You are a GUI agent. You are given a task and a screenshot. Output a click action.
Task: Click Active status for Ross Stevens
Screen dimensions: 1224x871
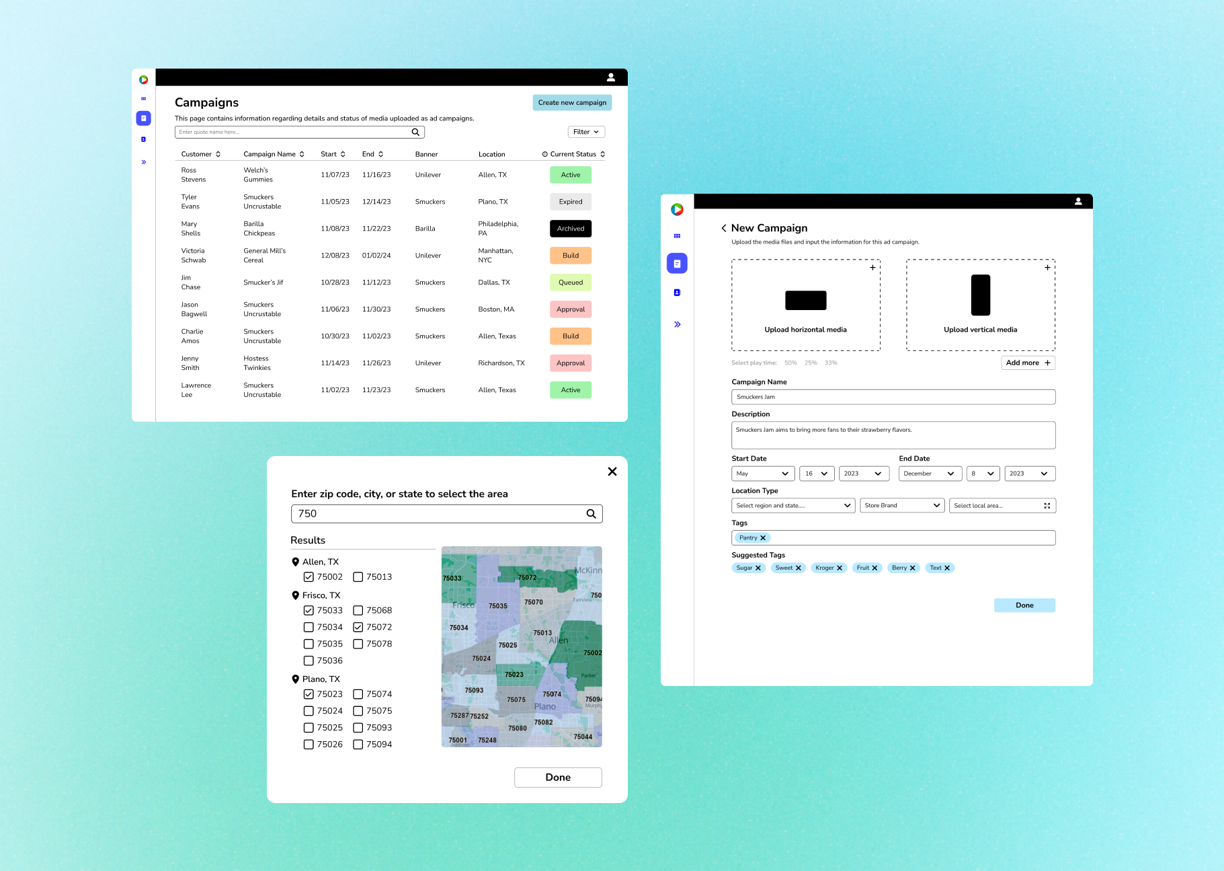(x=571, y=175)
